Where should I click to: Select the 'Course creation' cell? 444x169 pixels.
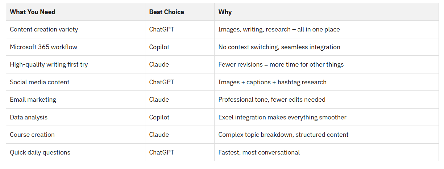click(75, 135)
